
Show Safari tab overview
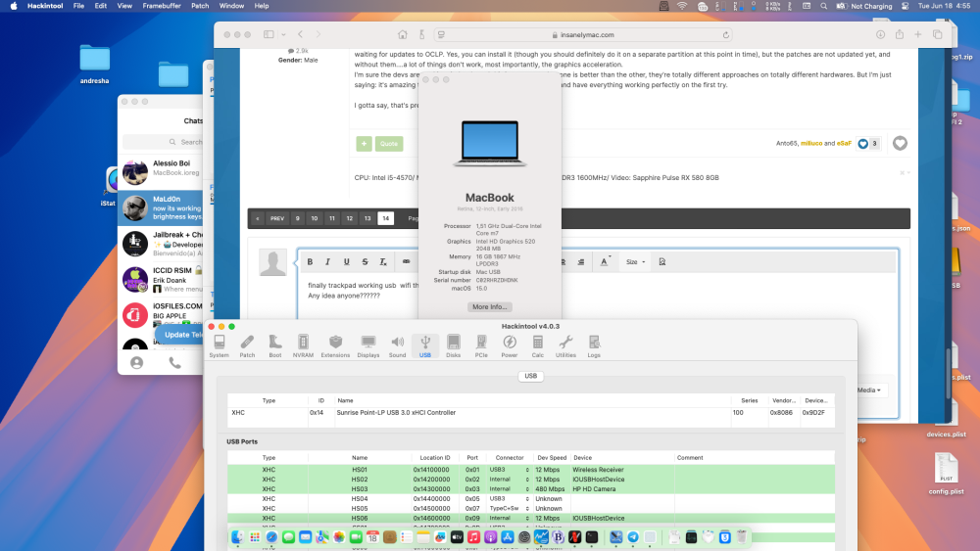click(938, 35)
